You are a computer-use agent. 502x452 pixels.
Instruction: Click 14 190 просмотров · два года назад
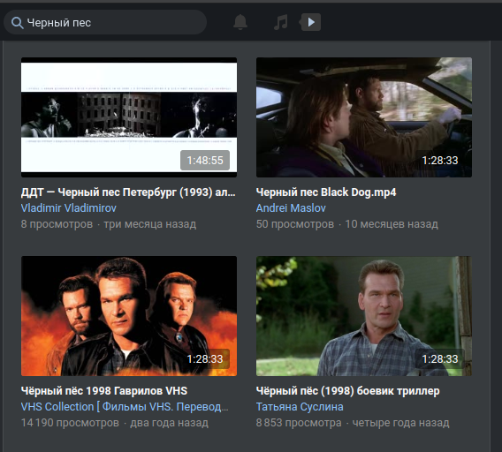(x=115, y=423)
